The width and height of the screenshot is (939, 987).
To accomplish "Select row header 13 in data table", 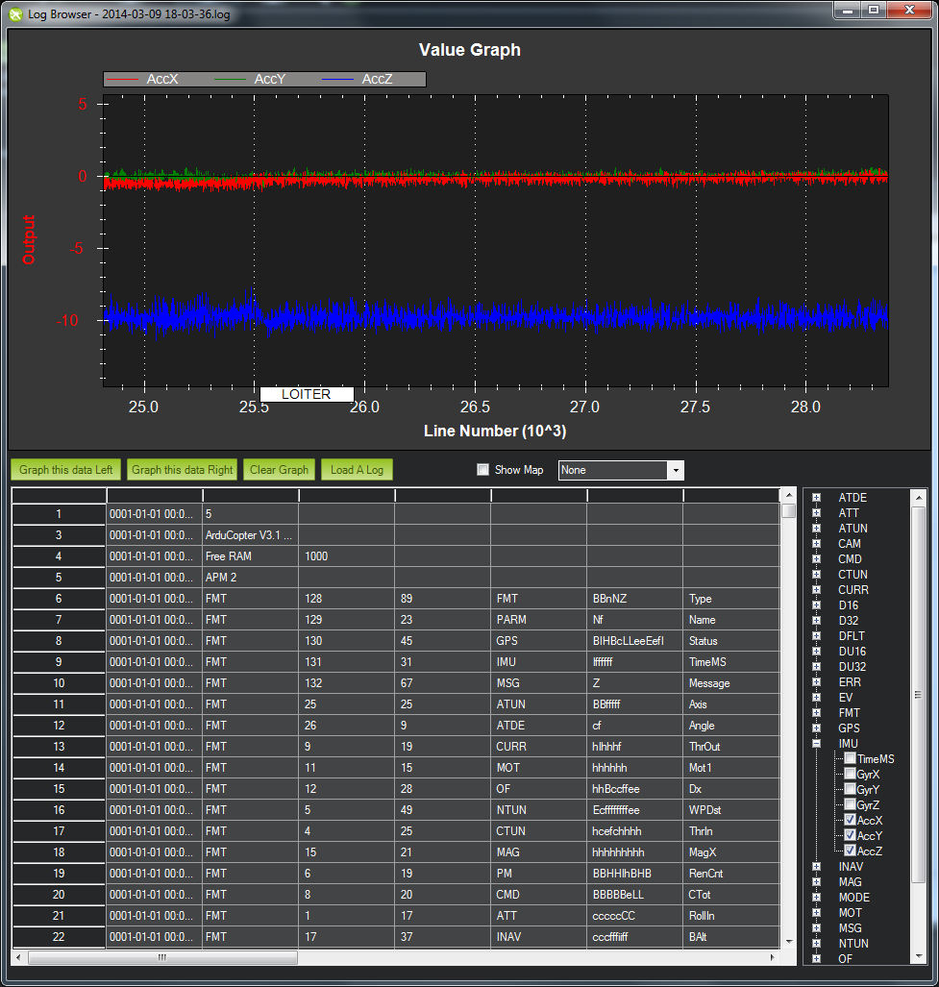I will (59, 747).
